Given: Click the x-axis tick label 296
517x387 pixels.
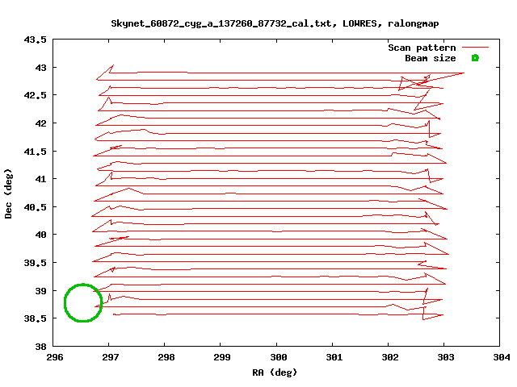Looking at the screenshot, I should click(55, 357).
